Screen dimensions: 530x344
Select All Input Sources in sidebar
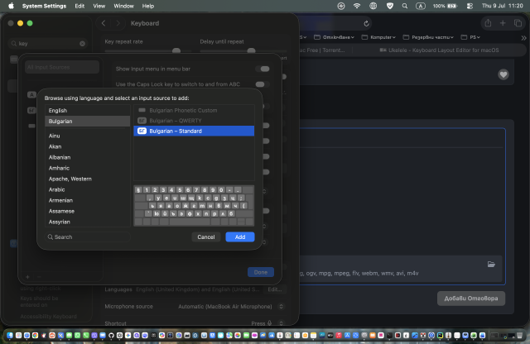[62, 67]
